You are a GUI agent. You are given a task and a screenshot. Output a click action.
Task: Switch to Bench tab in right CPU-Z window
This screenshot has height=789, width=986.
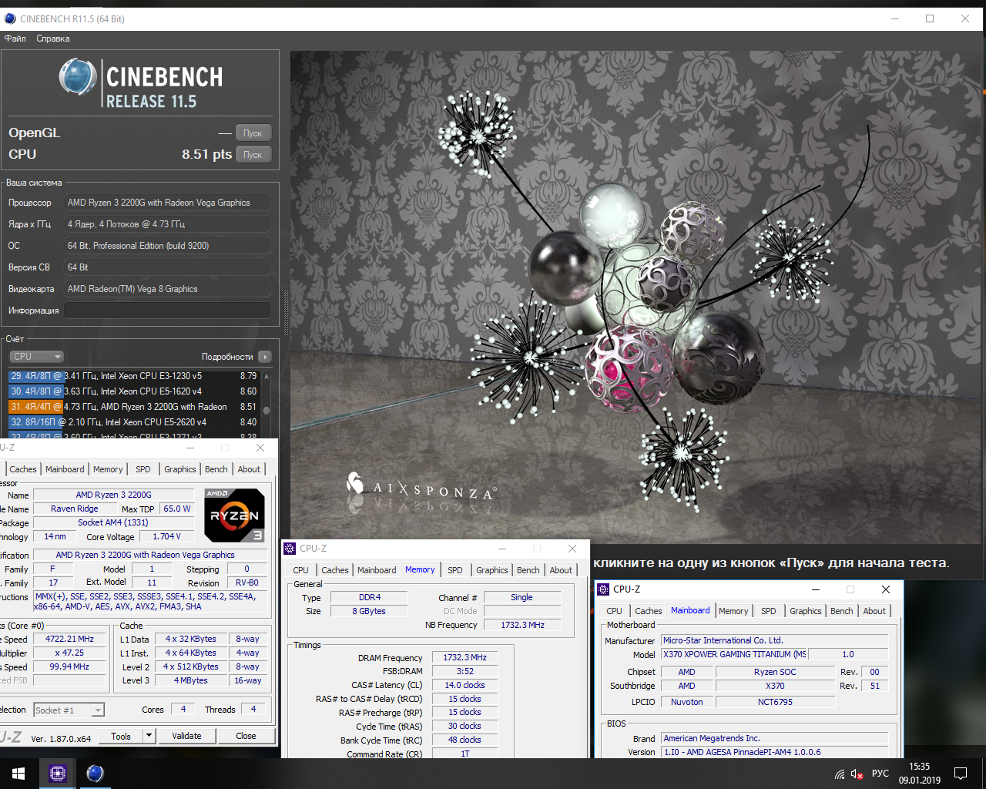[842, 611]
